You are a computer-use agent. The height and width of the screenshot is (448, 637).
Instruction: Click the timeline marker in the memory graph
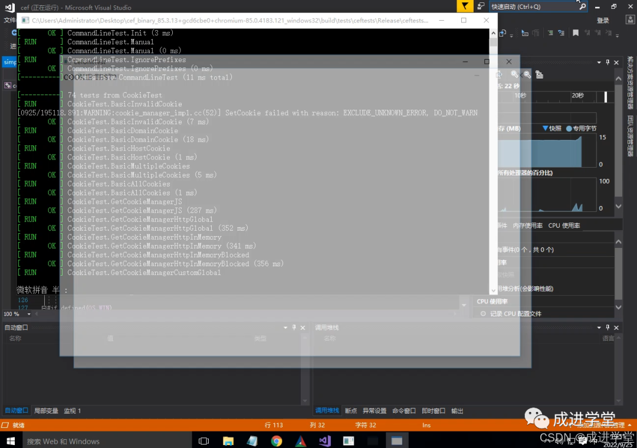click(x=605, y=96)
